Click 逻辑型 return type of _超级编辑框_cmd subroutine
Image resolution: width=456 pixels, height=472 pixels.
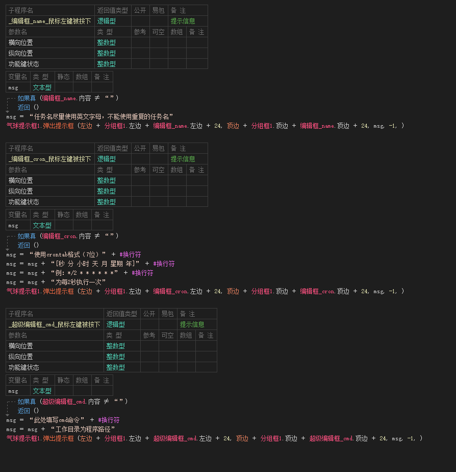coord(115,324)
